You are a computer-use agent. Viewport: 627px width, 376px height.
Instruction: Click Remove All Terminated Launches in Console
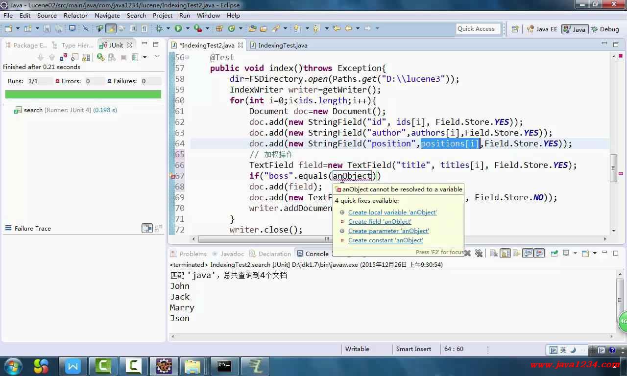[479, 253]
